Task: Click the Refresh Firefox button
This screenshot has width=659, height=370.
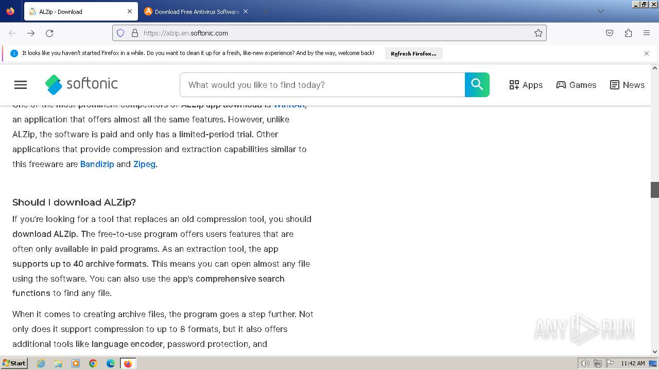Action: click(x=413, y=53)
